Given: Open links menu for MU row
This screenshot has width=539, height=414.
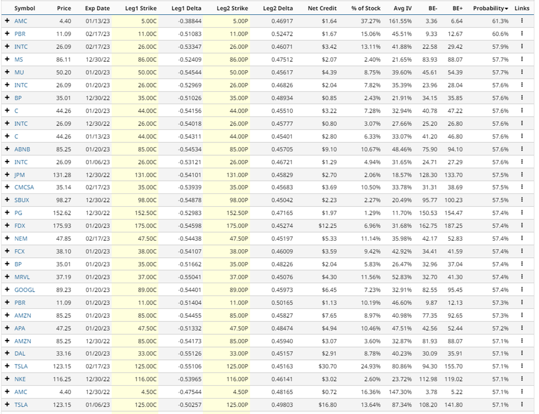Looking at the screenshot, I should pyautogui.click(x=522, y=72).
